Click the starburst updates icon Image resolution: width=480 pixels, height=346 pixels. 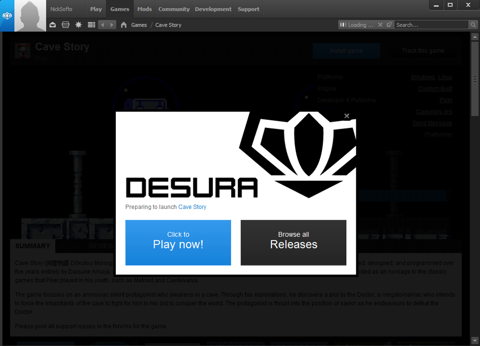79,25
